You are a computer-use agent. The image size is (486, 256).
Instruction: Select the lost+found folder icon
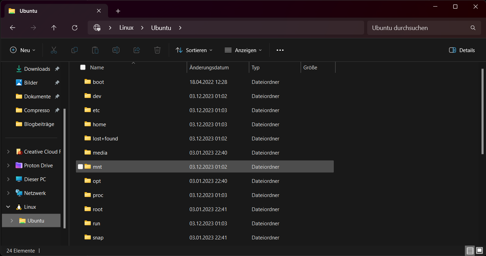click(88, 138)
